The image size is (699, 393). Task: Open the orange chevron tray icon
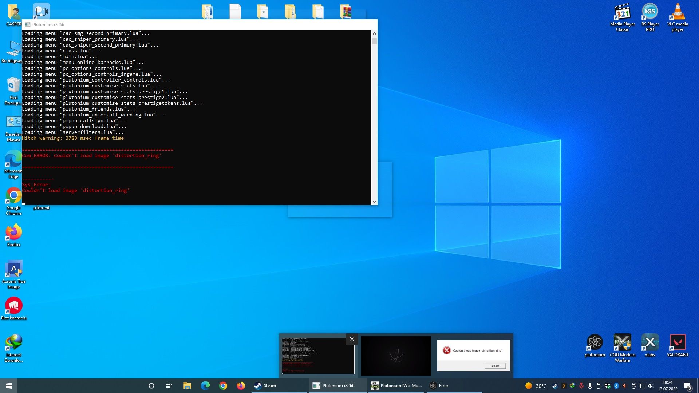click(x=564, y=386)
